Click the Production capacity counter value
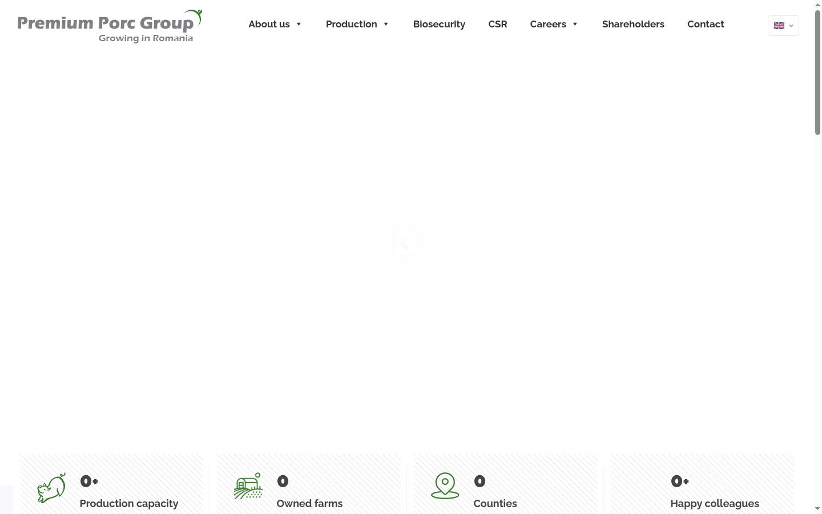This screenshot has height=514, width=822. 89,481
